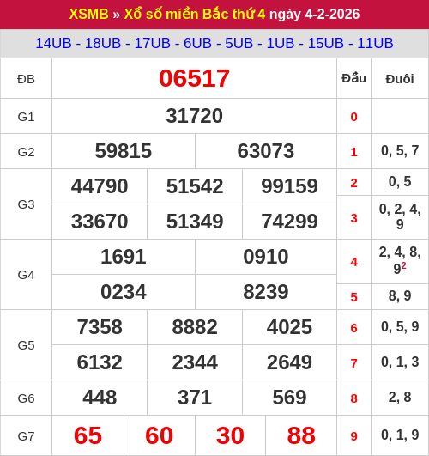
Task: Select the G3 number 99159
Action: pos(289,186)
